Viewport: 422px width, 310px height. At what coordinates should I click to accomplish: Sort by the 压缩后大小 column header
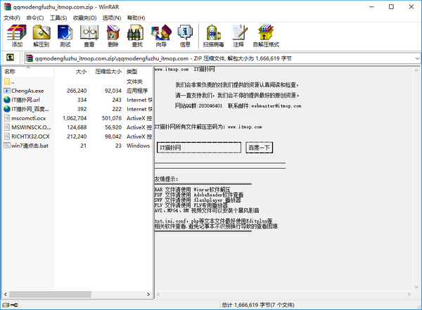point(107,72)
